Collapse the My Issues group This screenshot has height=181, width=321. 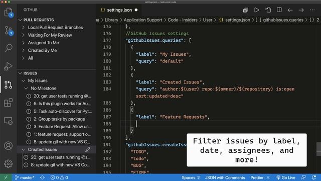pyautogui.click(x=24, y=80)
